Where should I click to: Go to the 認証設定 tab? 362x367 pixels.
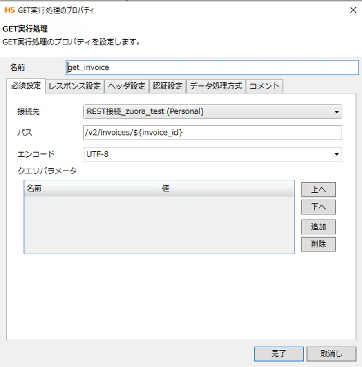[x=168, y=86]
